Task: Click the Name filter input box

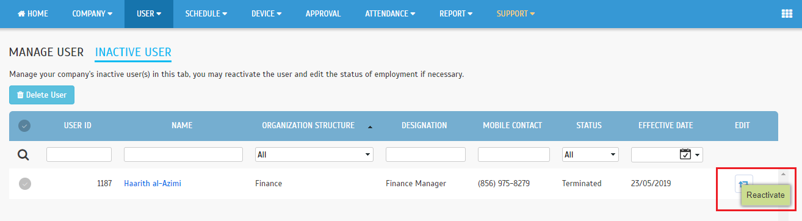Action: click(x=183, y=154)
